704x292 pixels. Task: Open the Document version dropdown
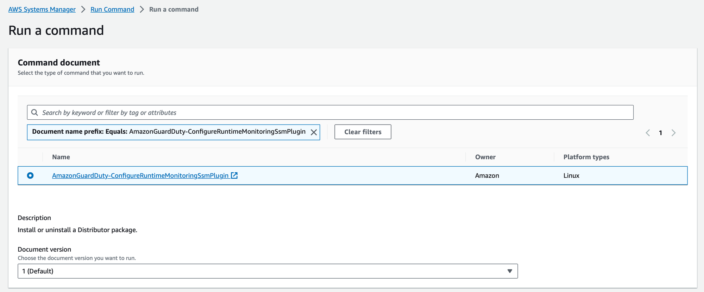point(268,271)
